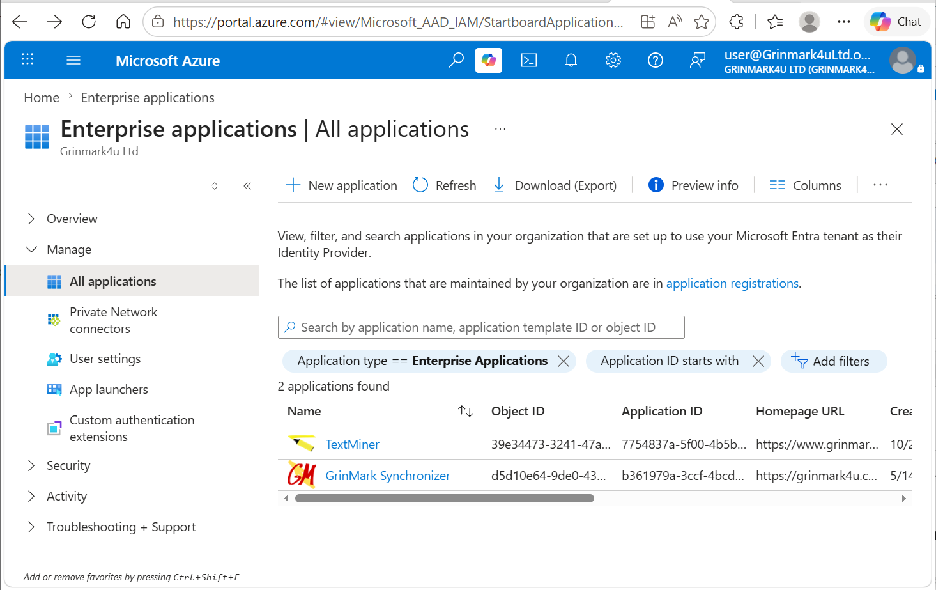Image resolution: width=936 pixels, height=590 pixels.
Task: Click New application button
Action: pyautogui.click(x=342, y=185)
